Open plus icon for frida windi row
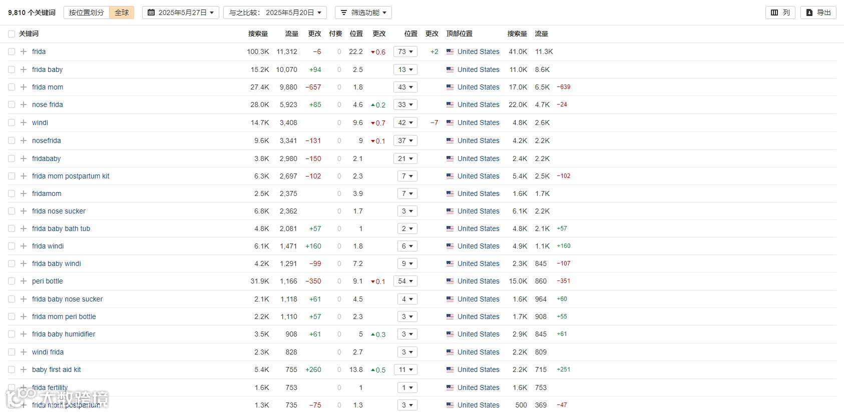The image size is (844, 413). click(x=24, y=246)
